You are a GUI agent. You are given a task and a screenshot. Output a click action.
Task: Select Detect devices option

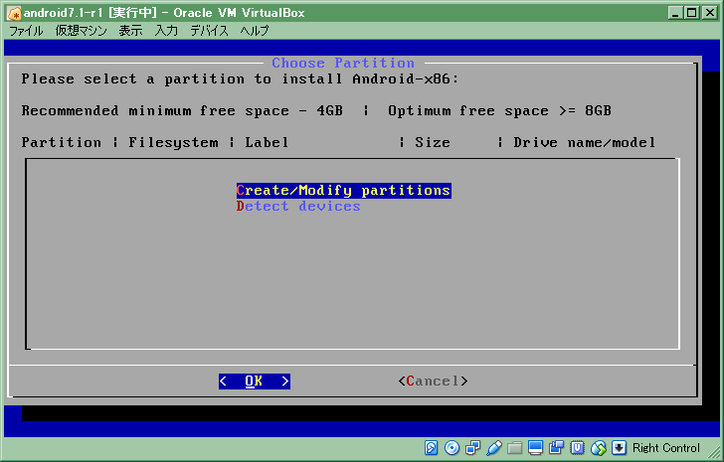(298, 206)
